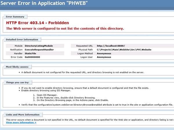Screen dimensions: 174x130
Task: Click the 'Logon Method' field label
Action: [85, 53]
